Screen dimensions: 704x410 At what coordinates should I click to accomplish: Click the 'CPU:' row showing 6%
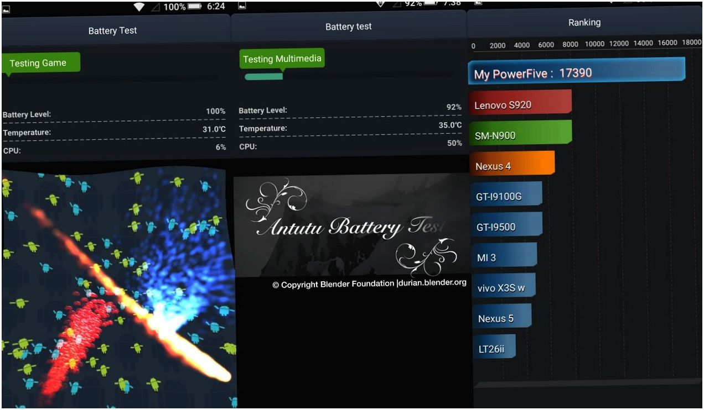click(x=114, y=149)
